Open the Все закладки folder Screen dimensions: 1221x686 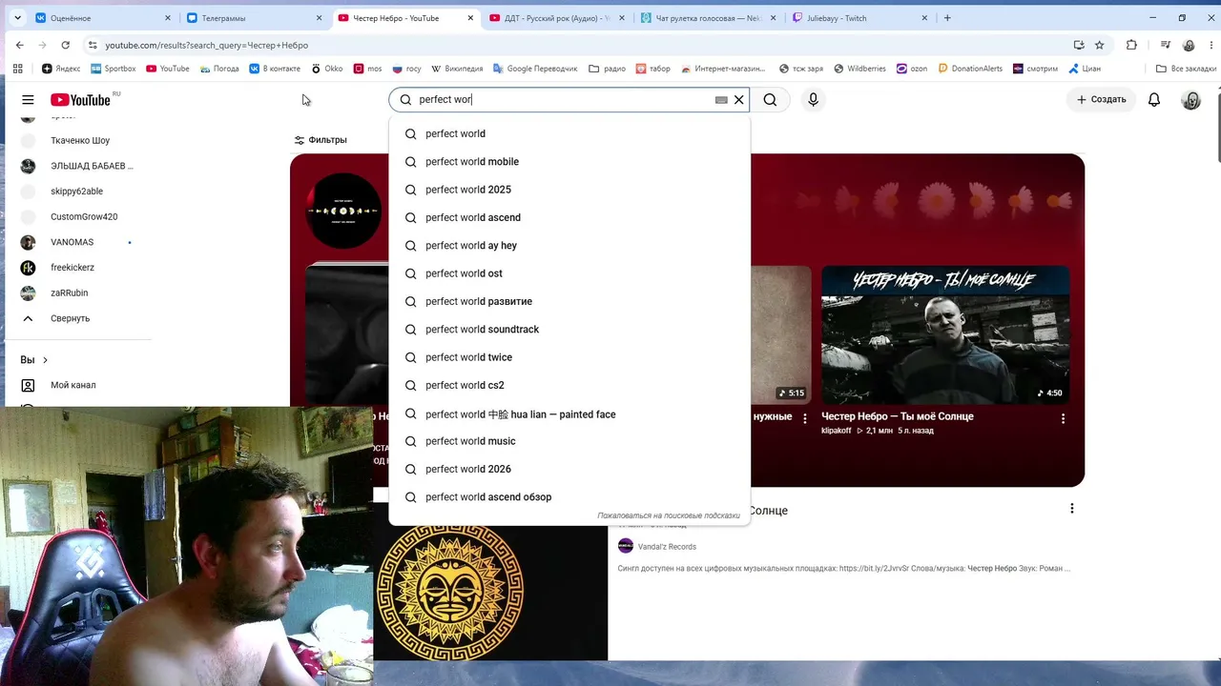pos(1186,69)
